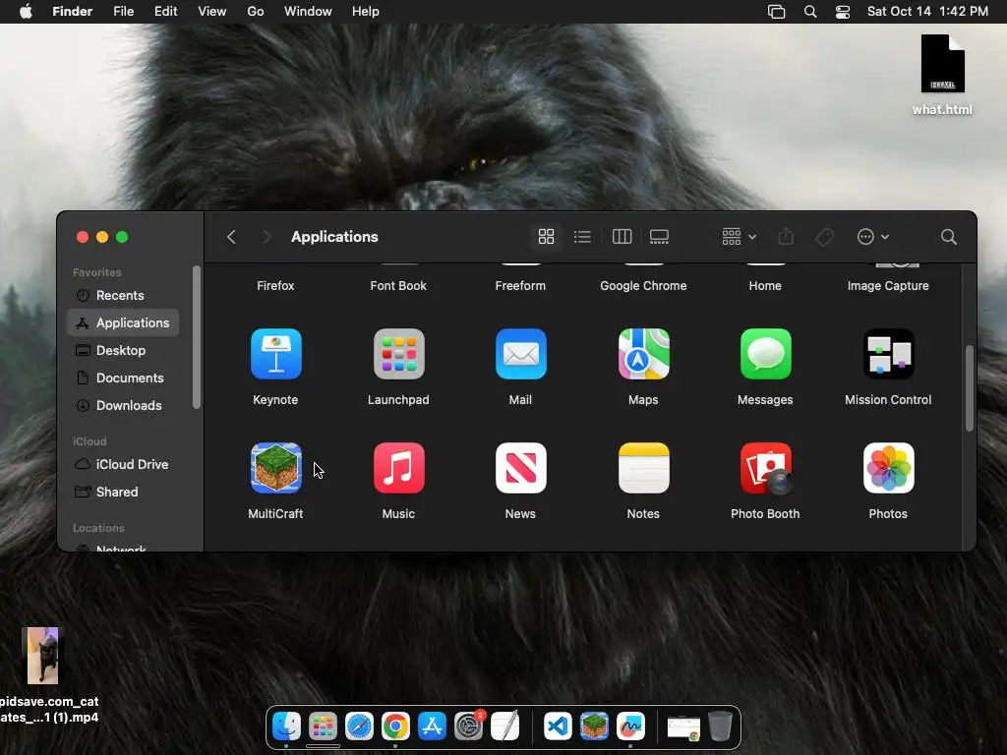1007x755 pixels.
Task: Open Google Chrome from the Dock
Action: (x=395, y=726)
